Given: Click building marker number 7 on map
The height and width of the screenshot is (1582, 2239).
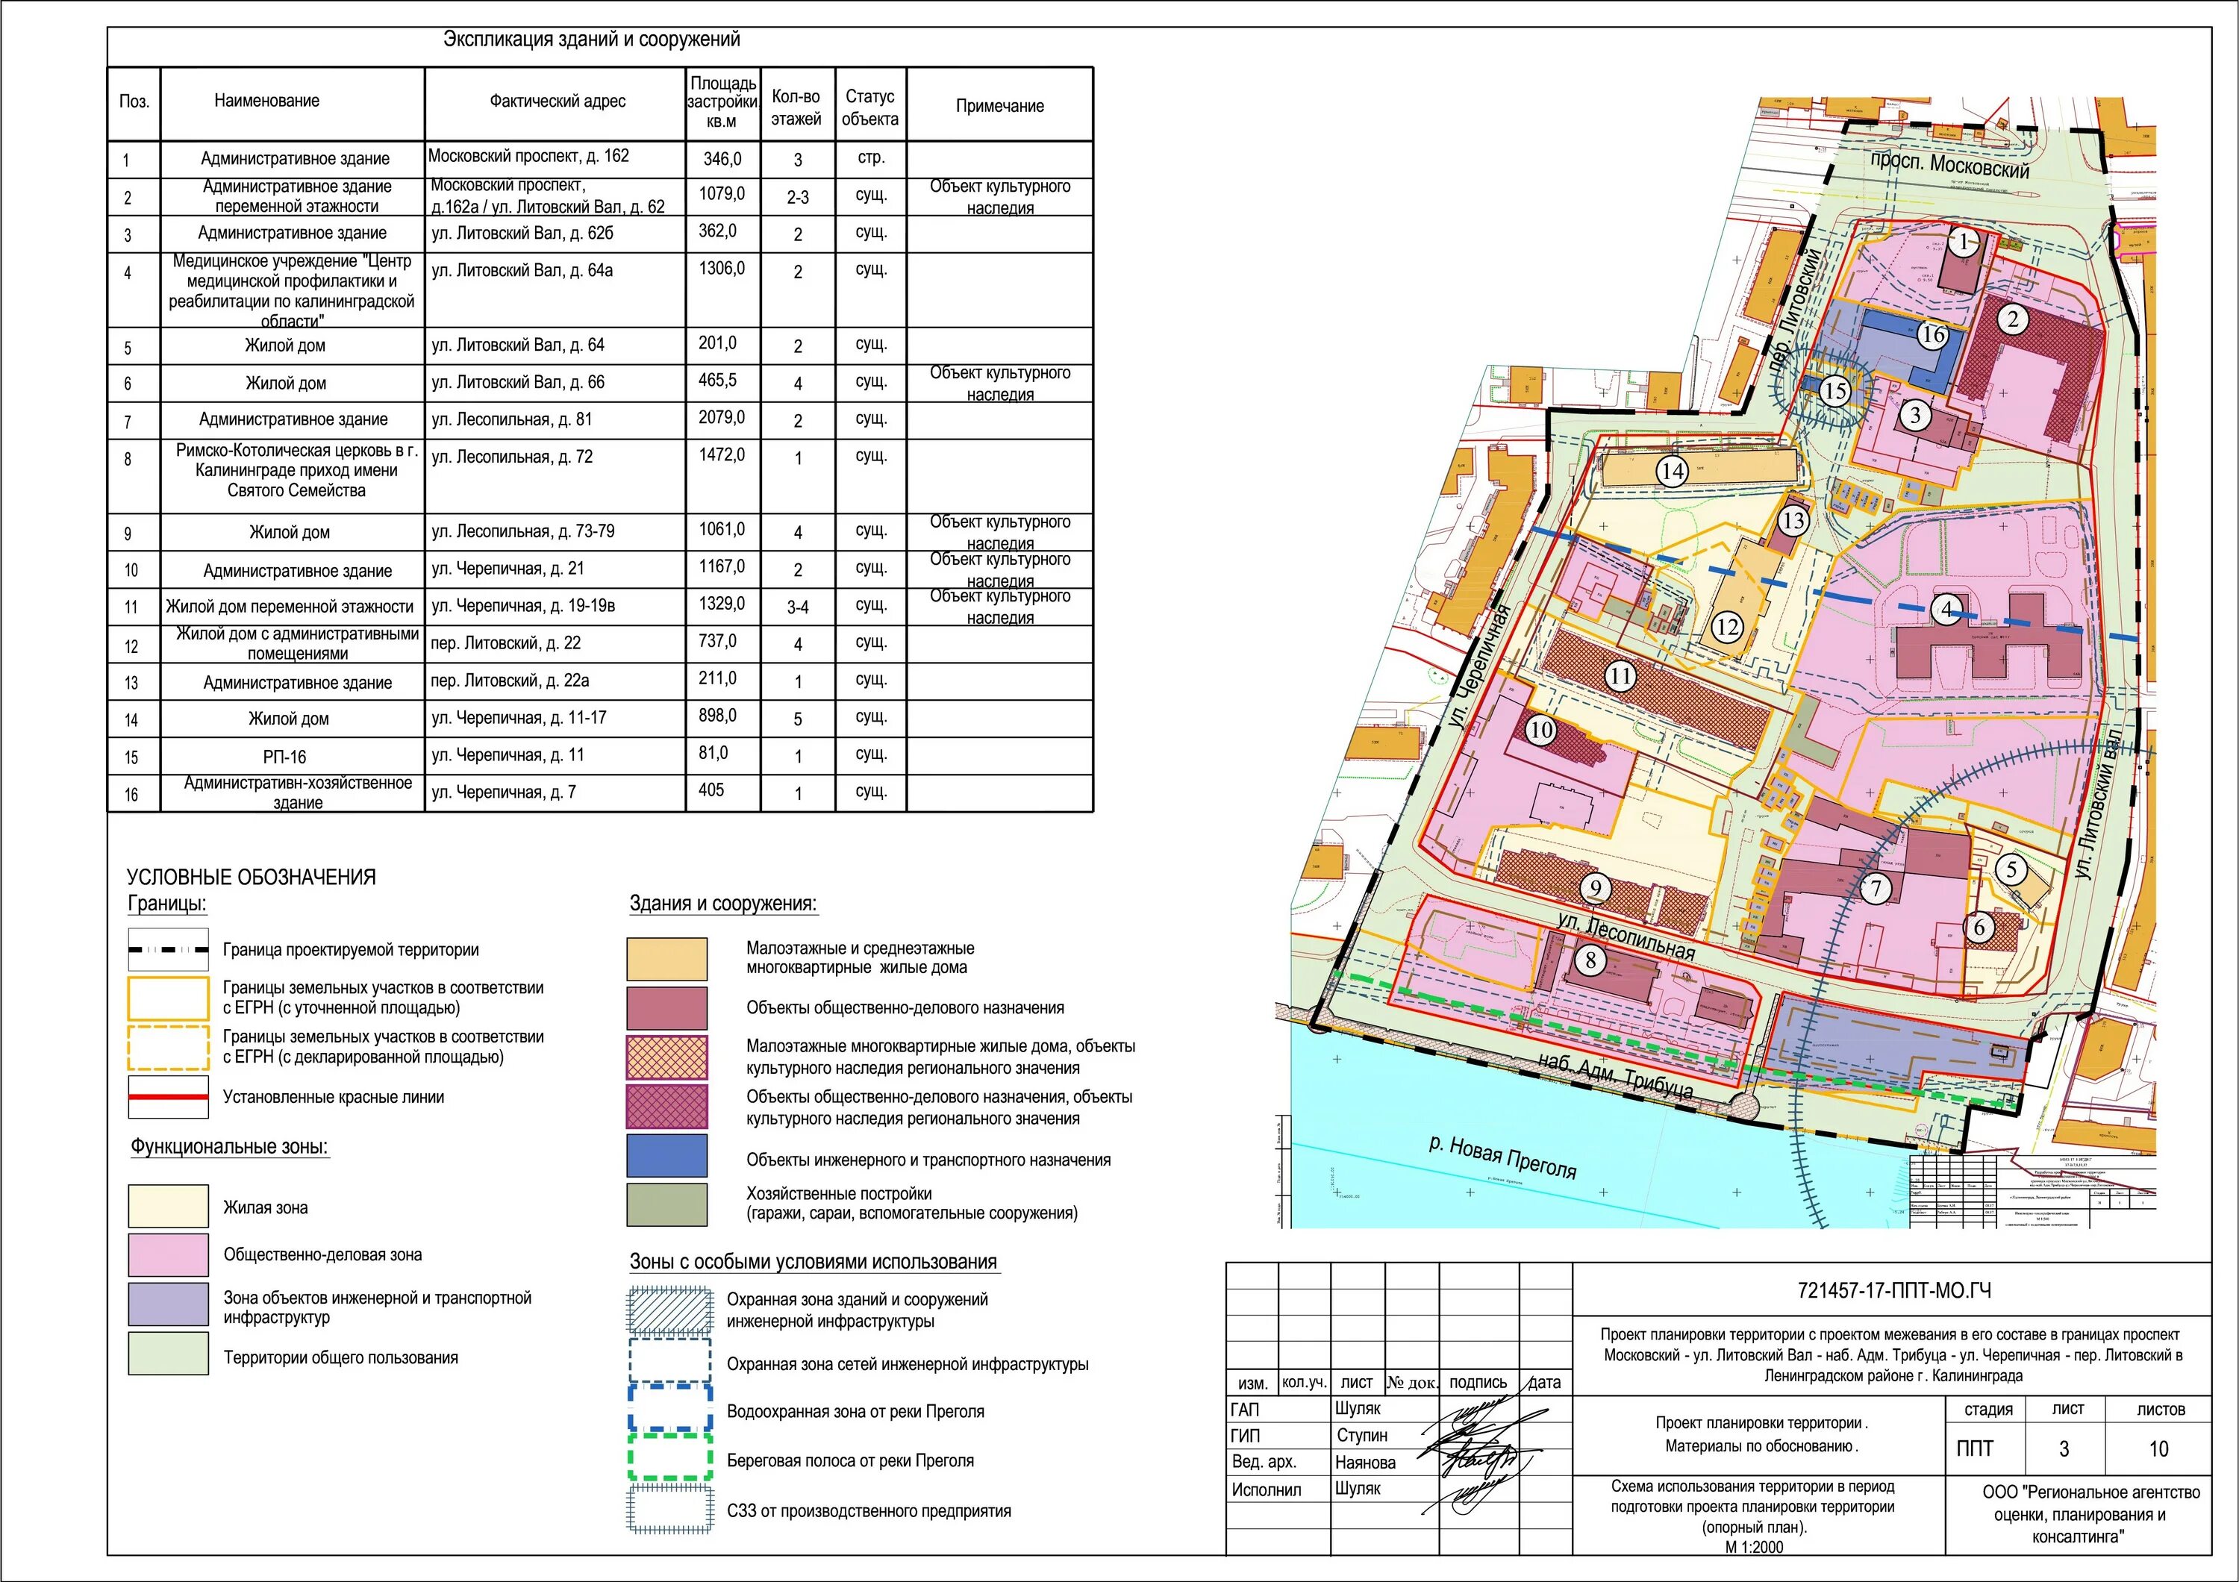Looking at the screenshot, I should 1876,888.
